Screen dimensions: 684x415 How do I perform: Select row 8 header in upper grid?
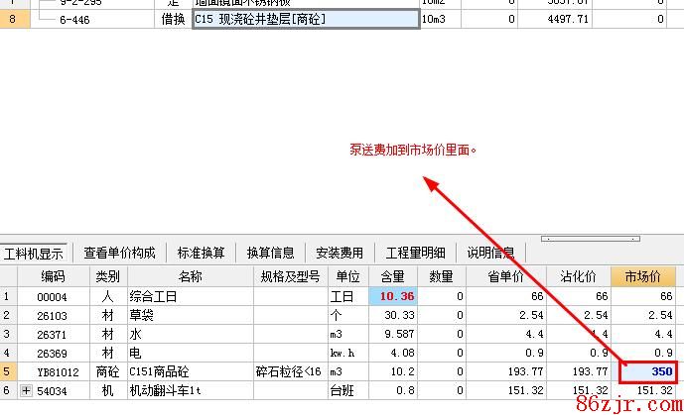point(12,19)
